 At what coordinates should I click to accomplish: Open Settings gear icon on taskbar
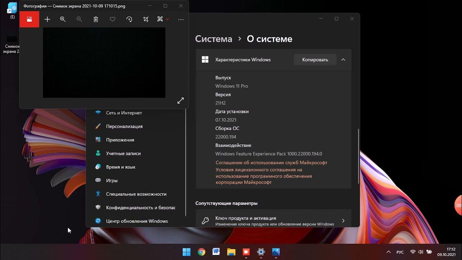pos(261,252)
